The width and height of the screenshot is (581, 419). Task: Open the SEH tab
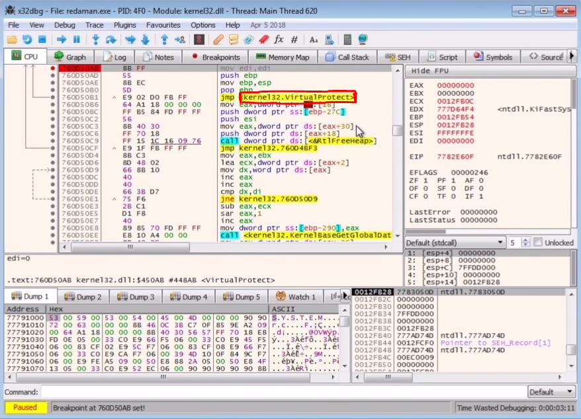398,57
